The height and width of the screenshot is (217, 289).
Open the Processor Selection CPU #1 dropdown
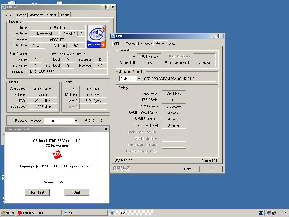(76, 121)
